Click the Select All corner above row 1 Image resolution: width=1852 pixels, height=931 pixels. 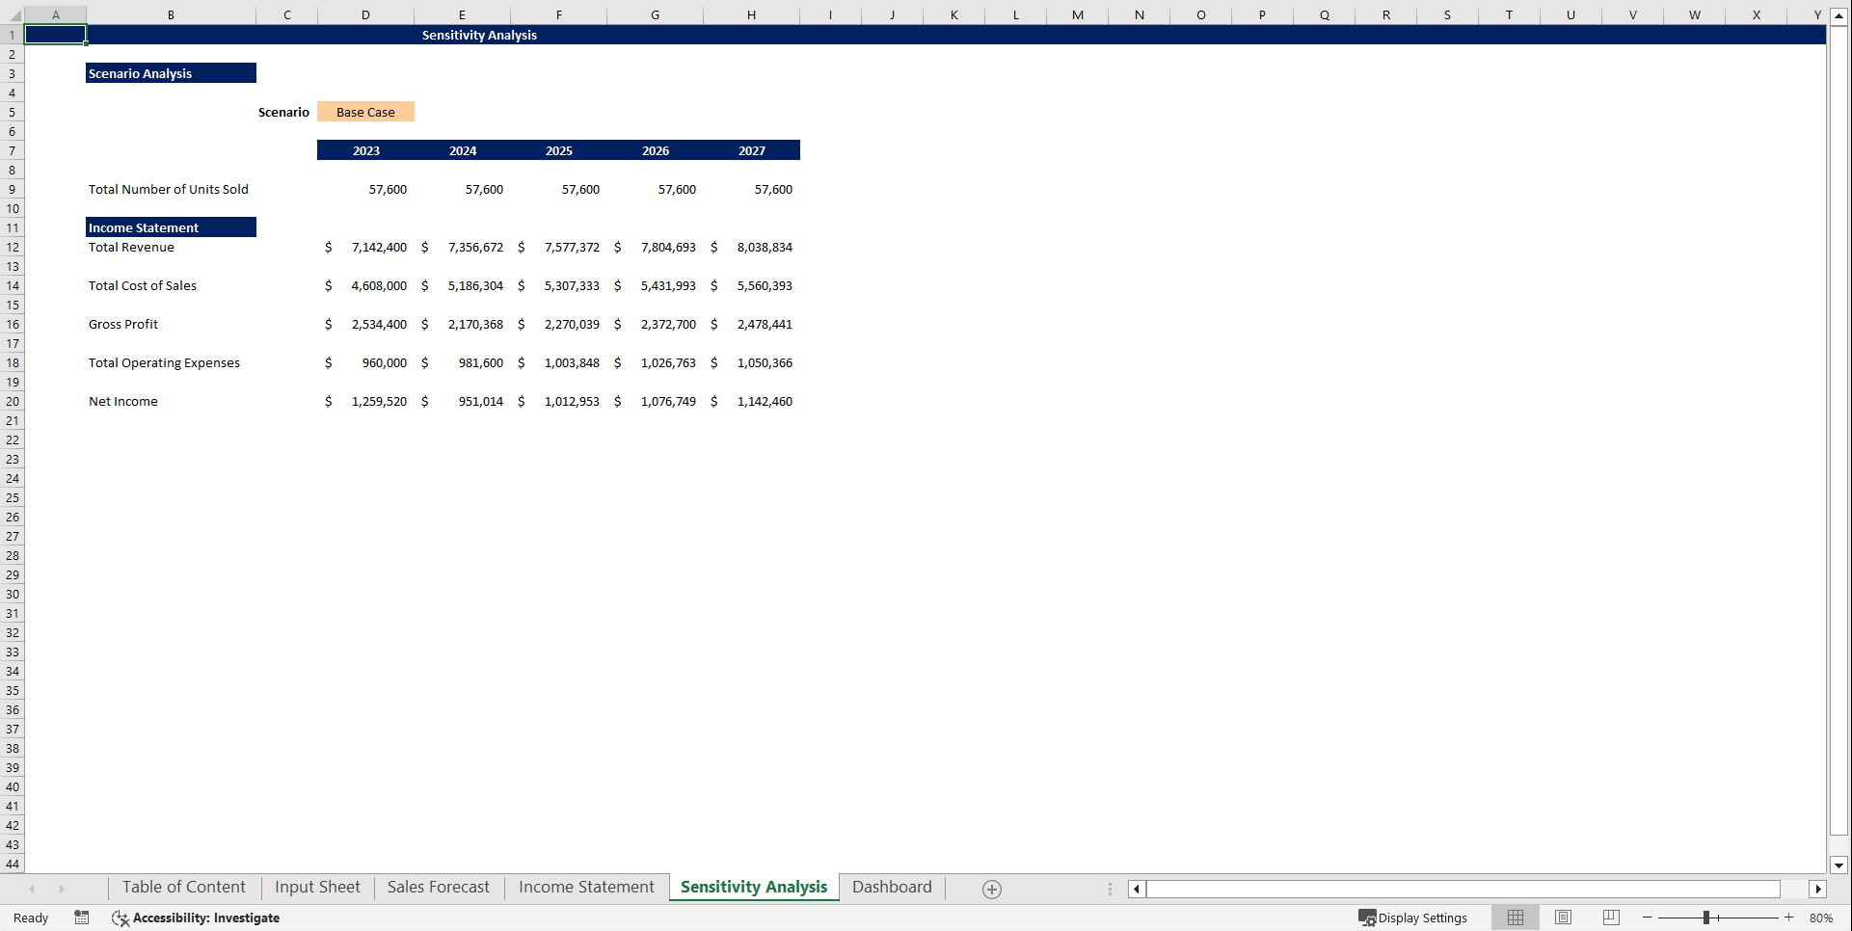13,14
